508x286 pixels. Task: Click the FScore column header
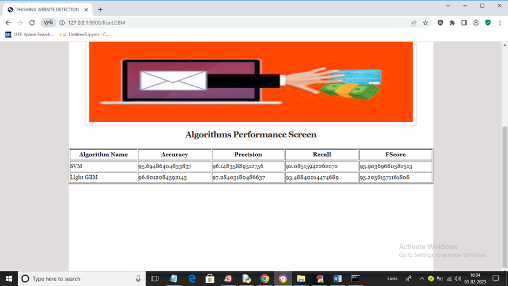coord(396,154)
